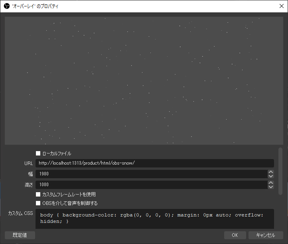This screenshot has height=244, width=288.
Task: Increase height with the up arrow
Action: 271,183
